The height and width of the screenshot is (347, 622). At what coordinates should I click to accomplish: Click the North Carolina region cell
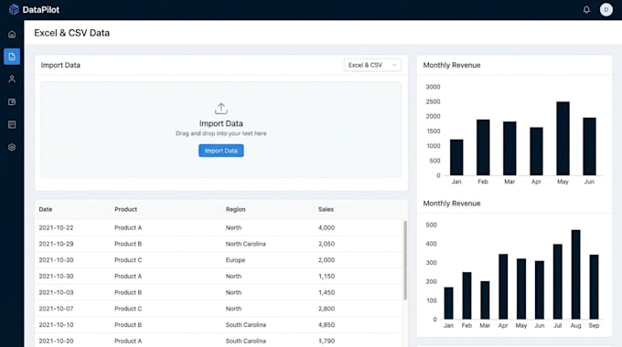pyautogui.click(x=245, y=244)
